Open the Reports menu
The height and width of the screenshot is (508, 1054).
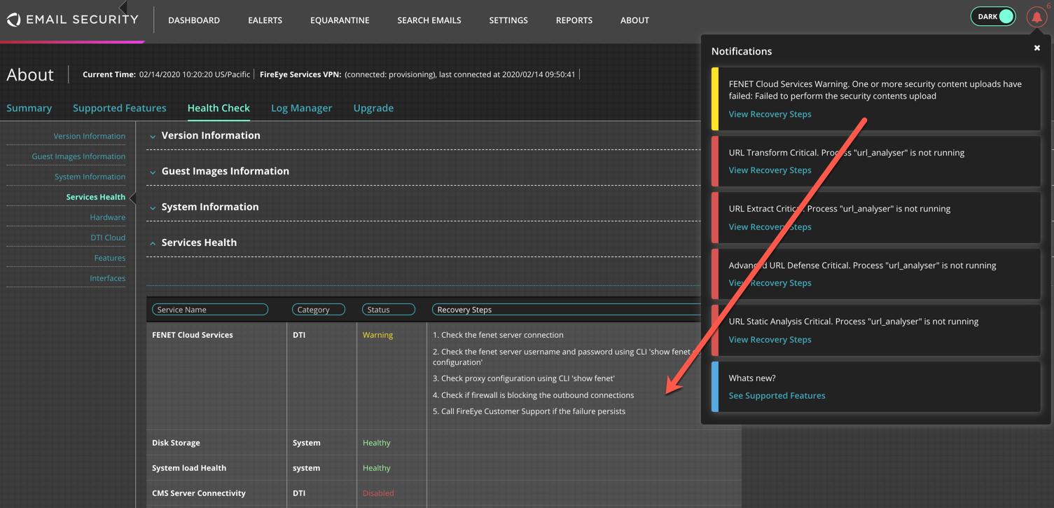(x=574, y=20)
